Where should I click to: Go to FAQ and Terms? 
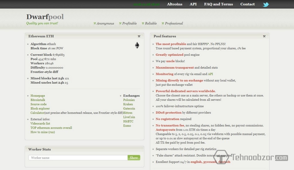tap(218, 4)
